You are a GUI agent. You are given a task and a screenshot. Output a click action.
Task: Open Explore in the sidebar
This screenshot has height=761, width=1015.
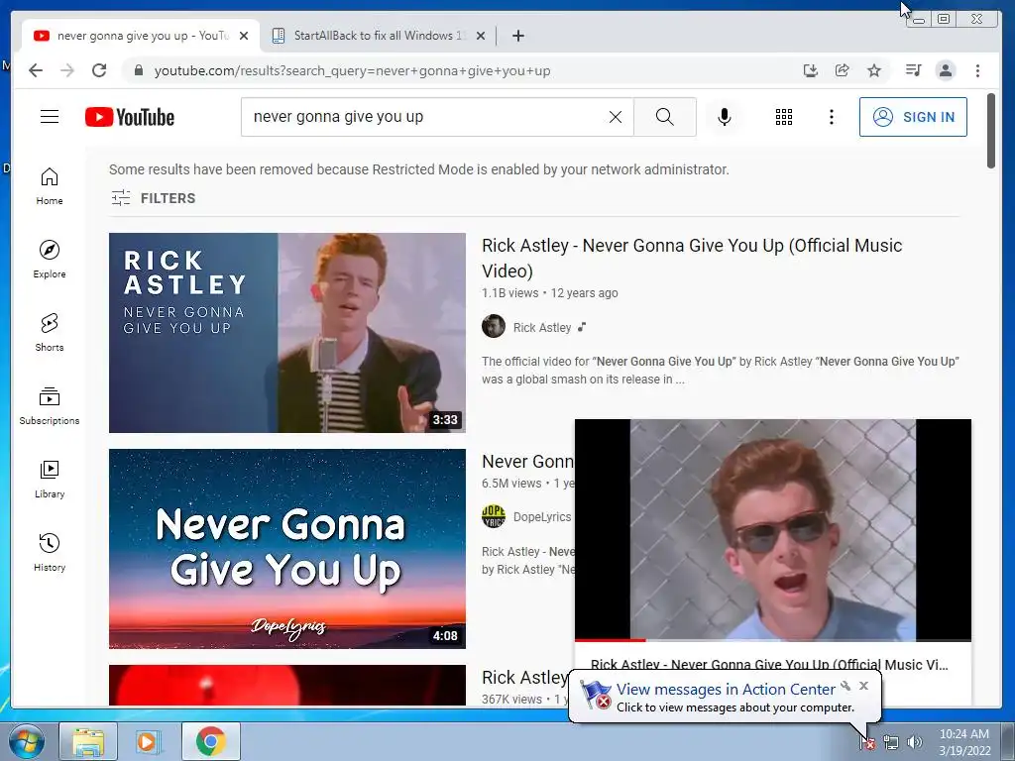click(x=50, y=260)
